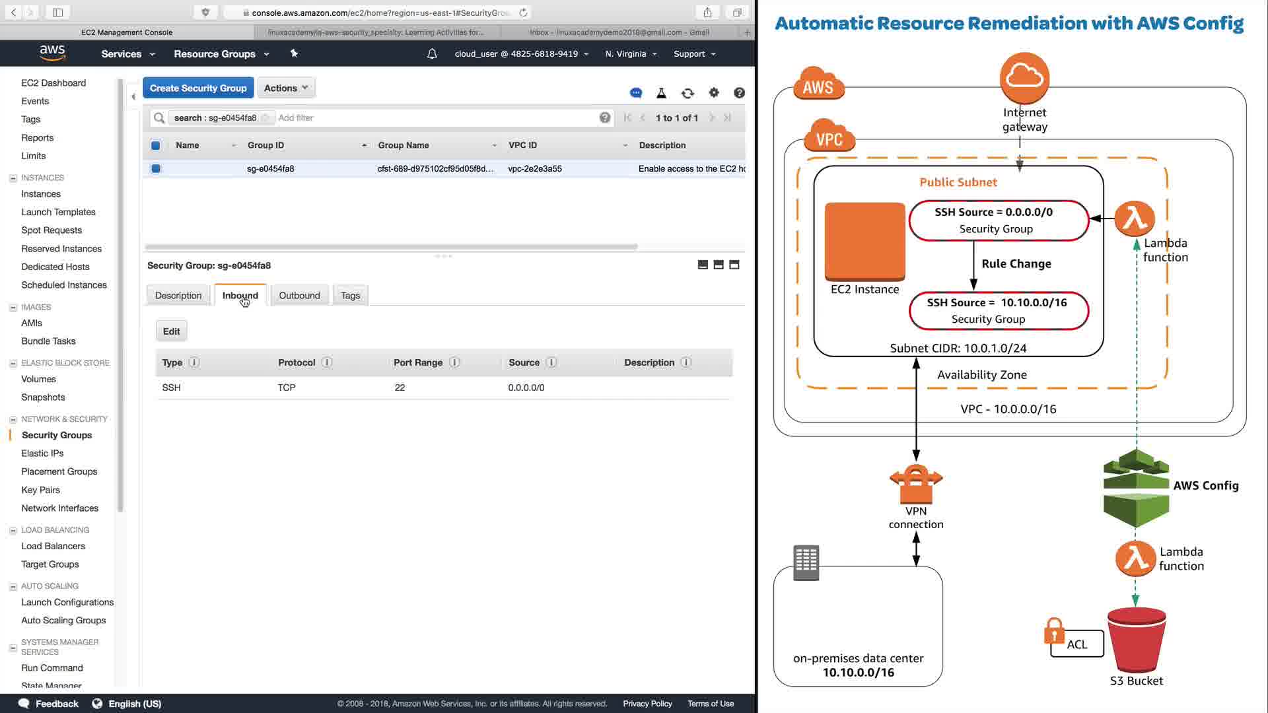Open the settings gear icon
The image size is (1268, 713).
(x=714, y=93)
